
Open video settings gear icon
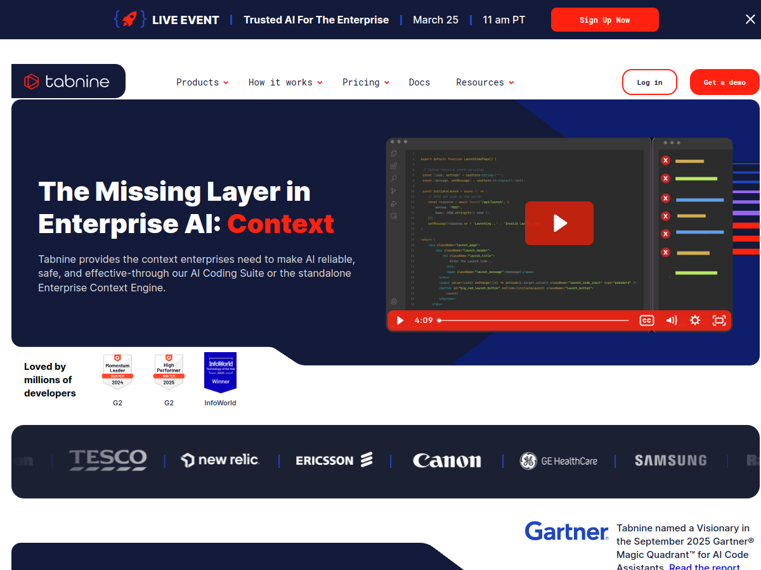(695, 320)
